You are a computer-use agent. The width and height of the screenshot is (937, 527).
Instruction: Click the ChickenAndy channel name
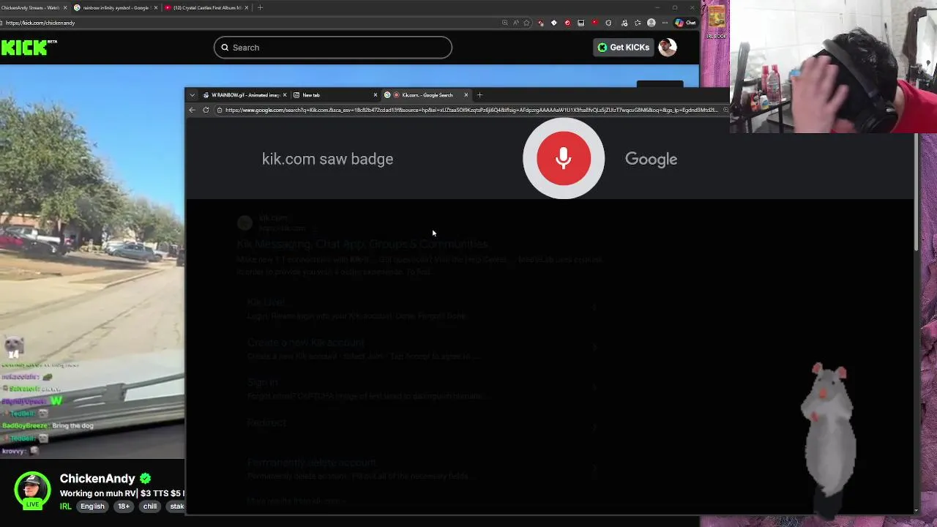click(97, 479)
